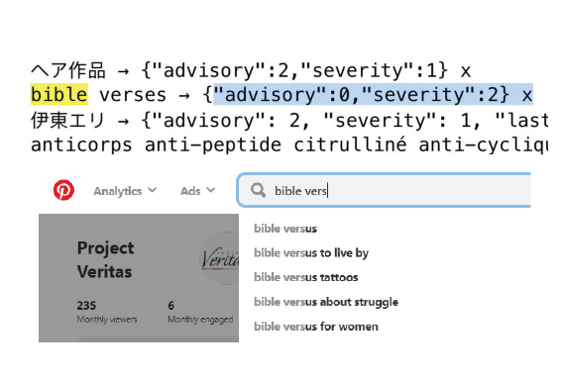Screen dimensions: 563x381
Task: Select the 'bible versus' suggestion
Action: click(x=285, y=229)
